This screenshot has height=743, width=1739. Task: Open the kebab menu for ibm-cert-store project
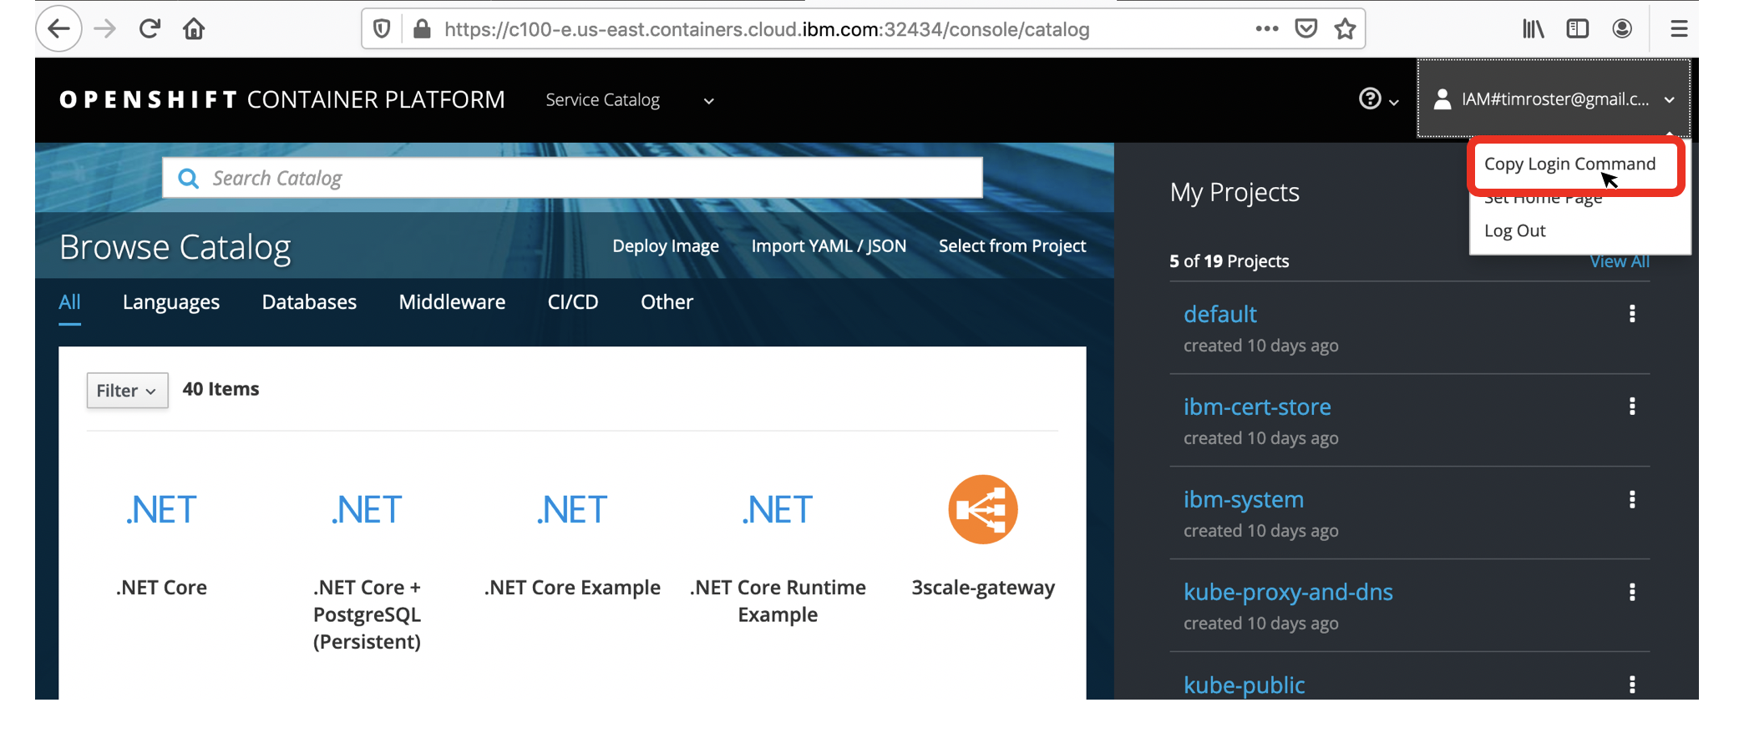(x=1632, y=407)
